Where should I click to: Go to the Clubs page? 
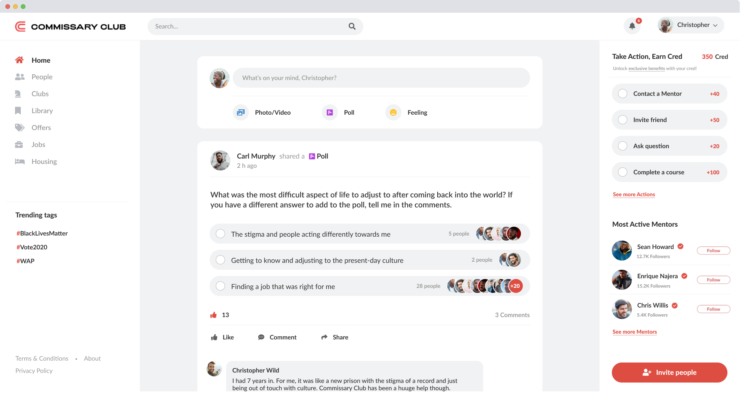pos(40,94)
